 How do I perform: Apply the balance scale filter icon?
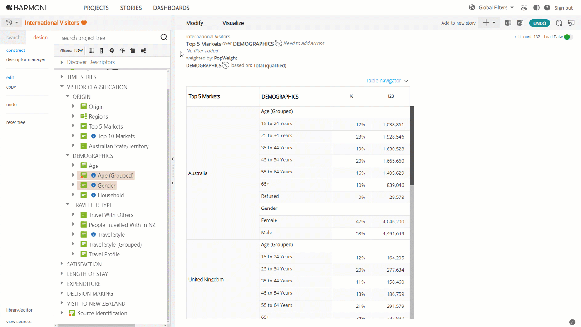pos(122,50)
